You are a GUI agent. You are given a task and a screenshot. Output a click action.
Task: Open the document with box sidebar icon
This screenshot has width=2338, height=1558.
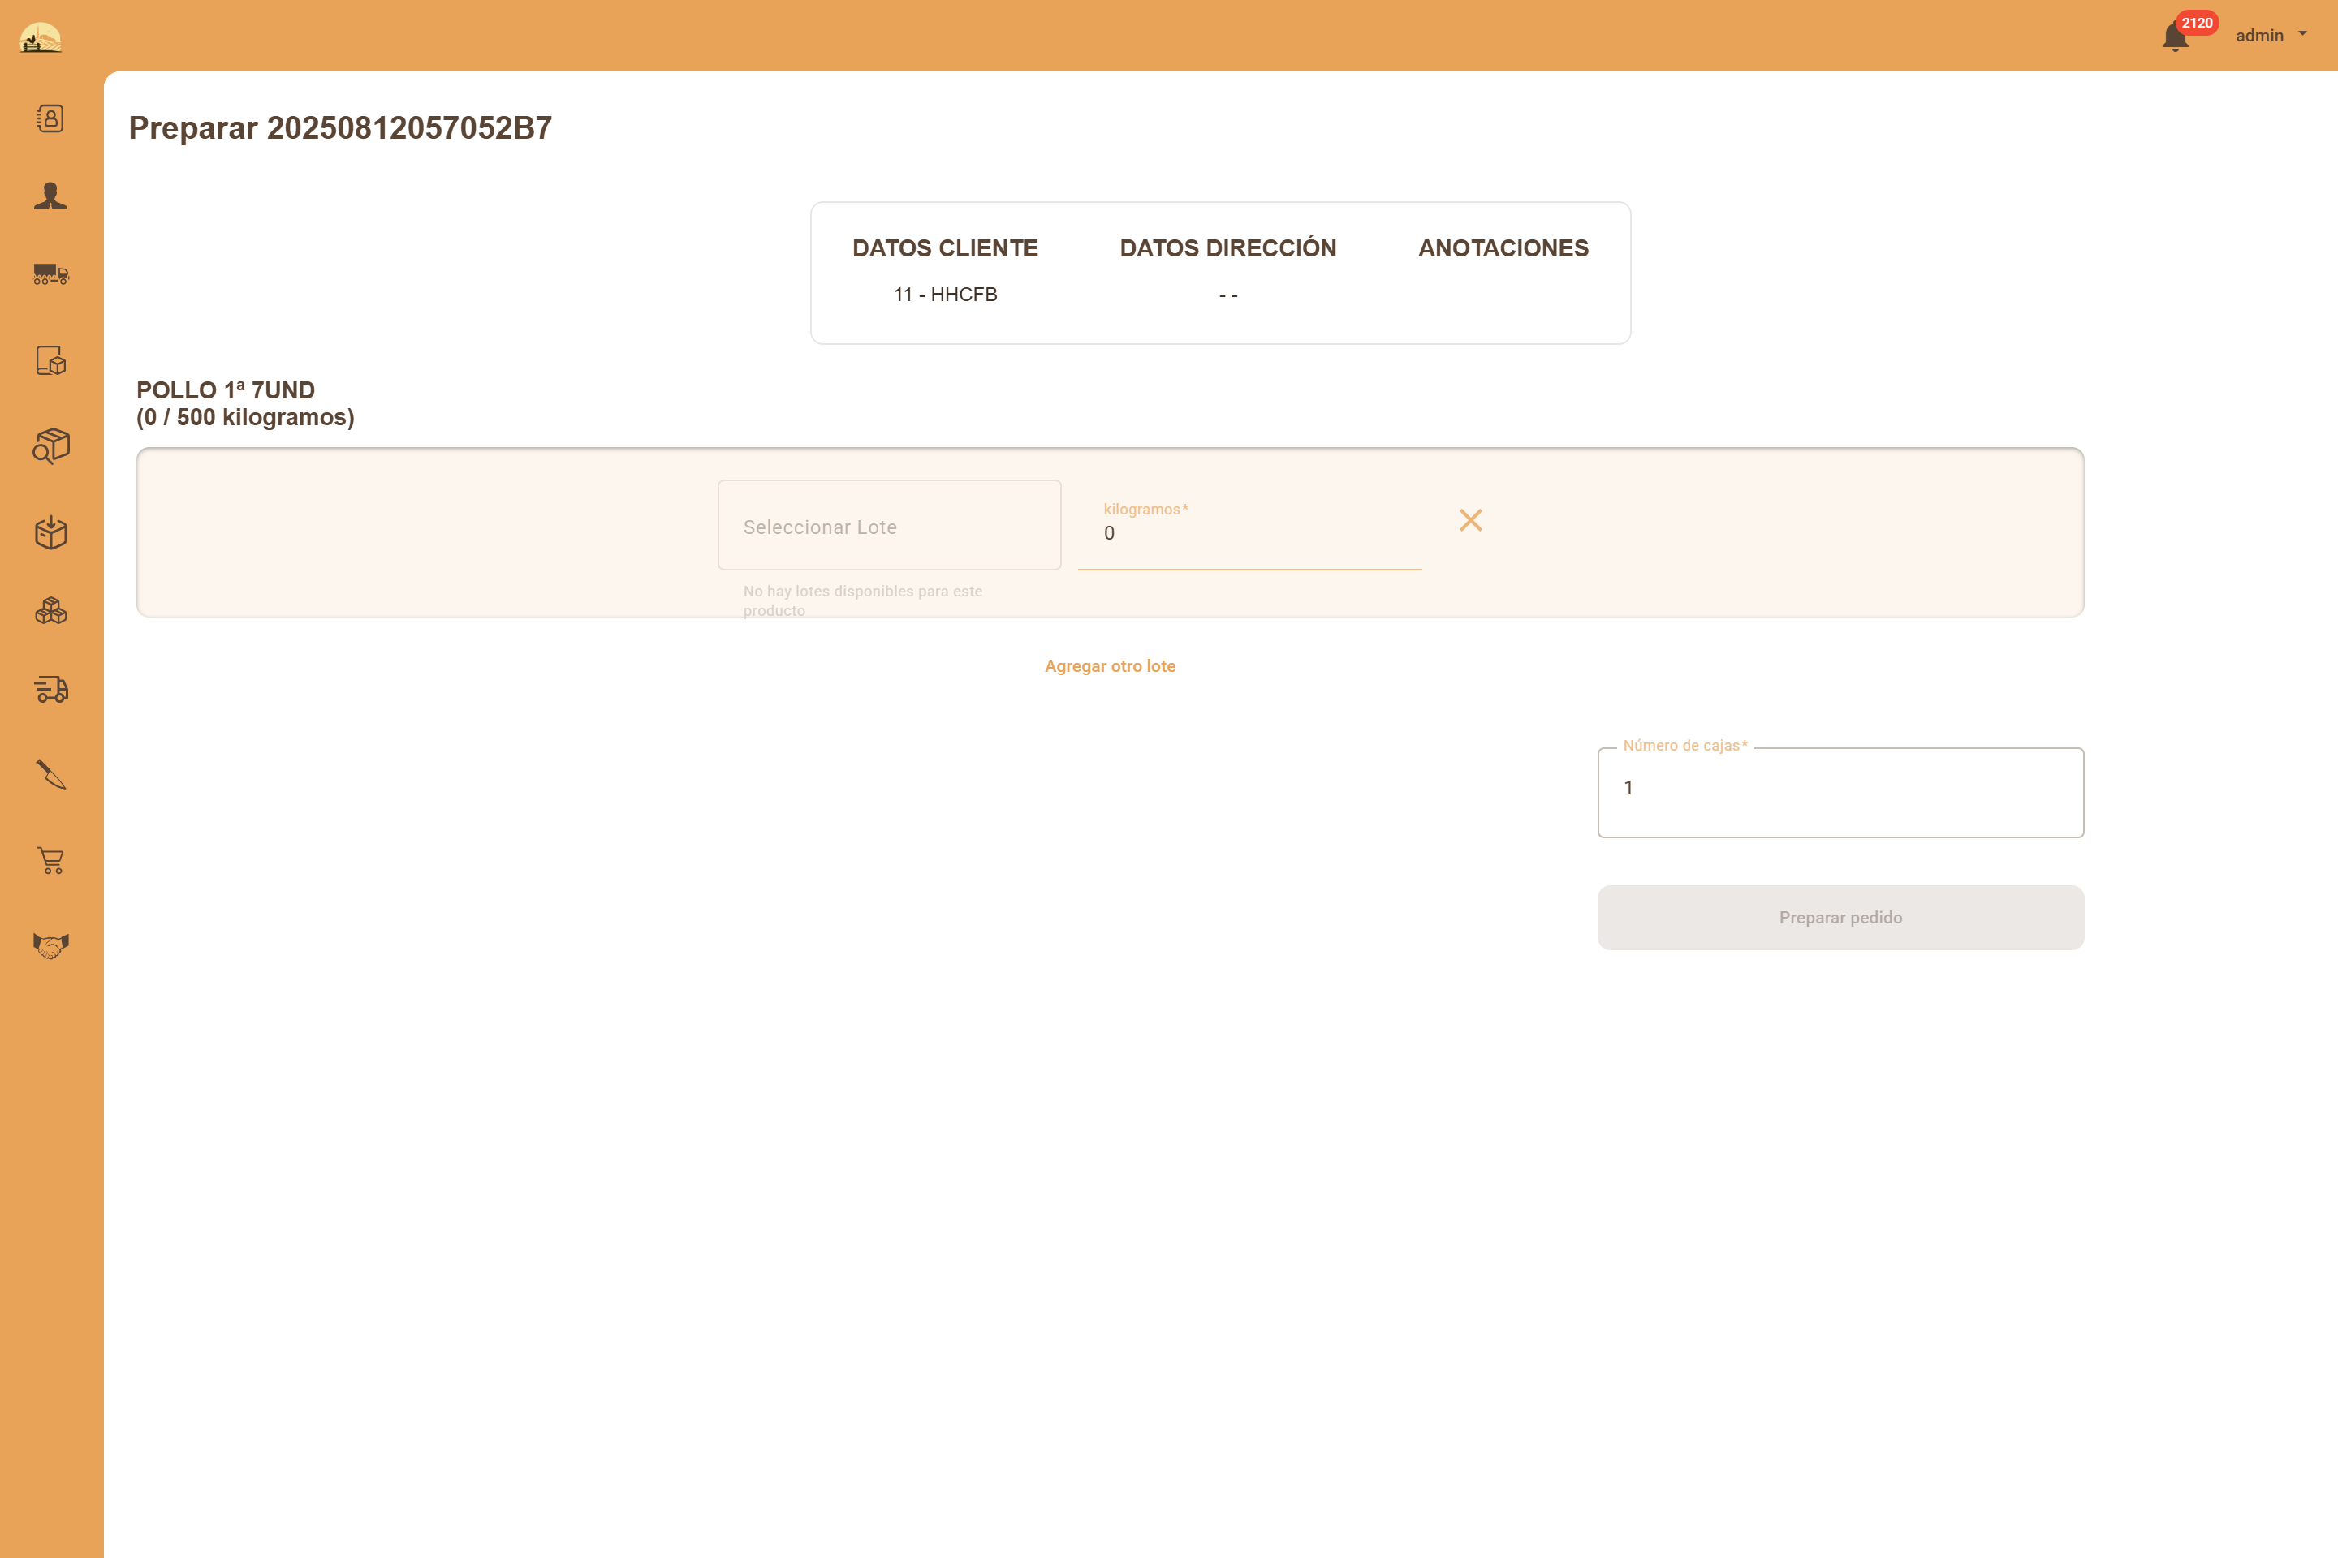[x=50, y=359]
